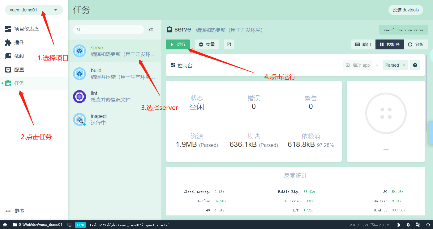Go to 插件 menu item
This screenshot has width=433, height=229.
(34, 43)
